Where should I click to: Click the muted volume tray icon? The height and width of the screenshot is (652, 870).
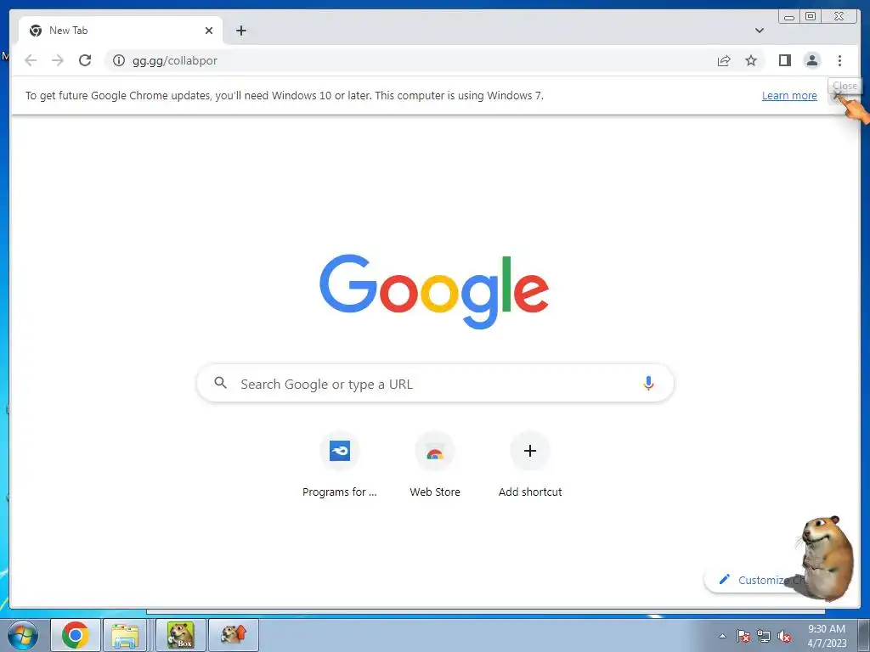coord(784,636)
